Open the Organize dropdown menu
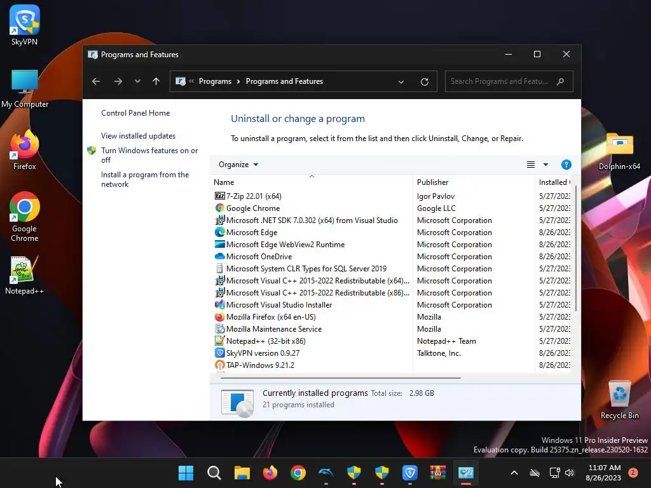The height and width of the screenshot is (488, 651). 238,165
